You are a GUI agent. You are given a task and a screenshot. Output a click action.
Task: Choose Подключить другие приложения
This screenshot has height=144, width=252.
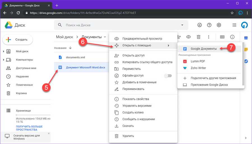click(209, 78)
